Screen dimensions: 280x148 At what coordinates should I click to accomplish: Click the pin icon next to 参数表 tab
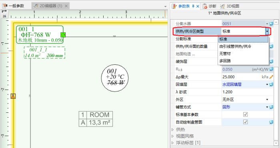click(193, 6)
